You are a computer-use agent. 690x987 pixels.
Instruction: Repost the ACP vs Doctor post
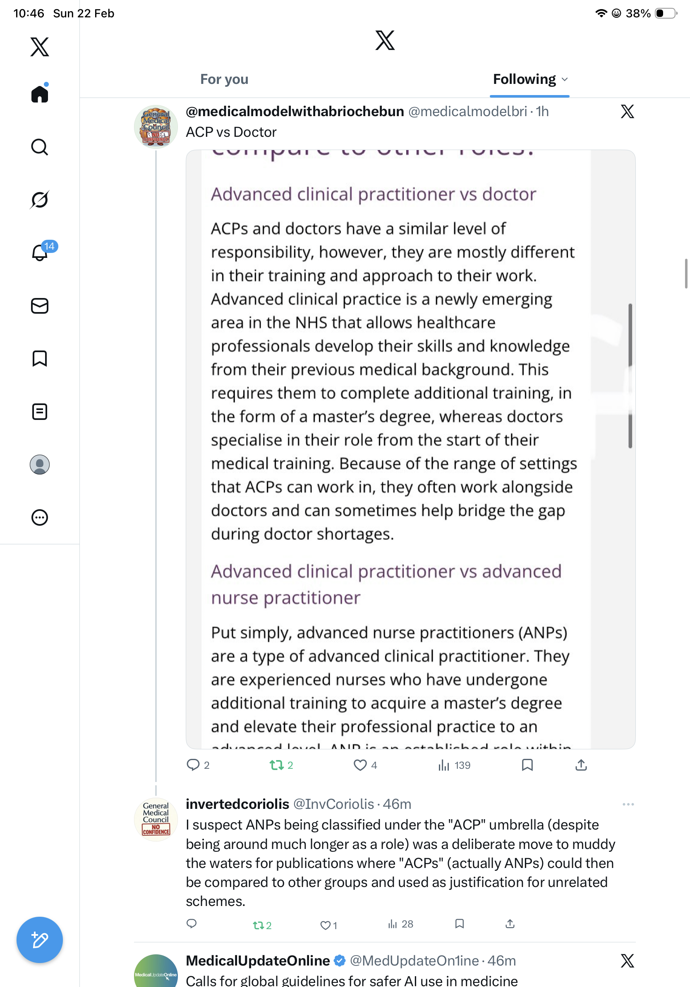(277, 765)
